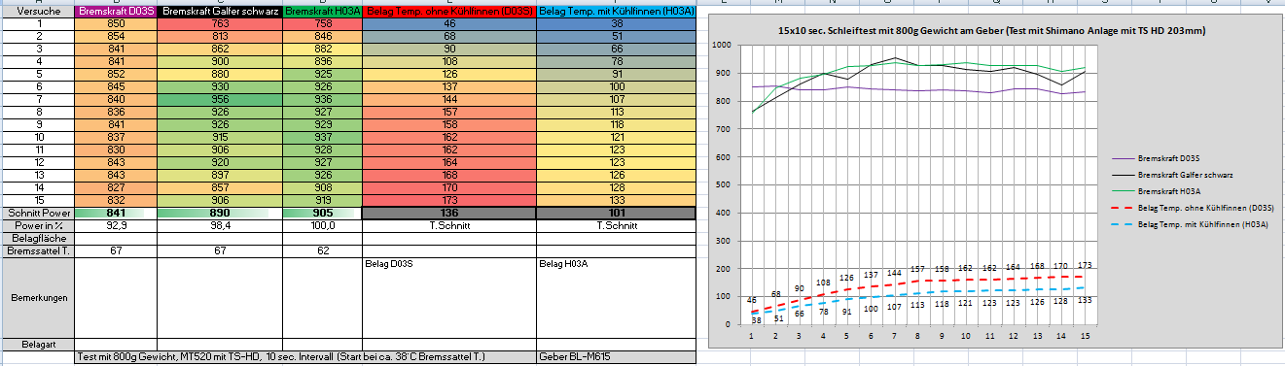Viewport: 1285px width, 366px height.
Task: Select the chart title 15x10 sec. Schleiftest
Action: (992, 31)
